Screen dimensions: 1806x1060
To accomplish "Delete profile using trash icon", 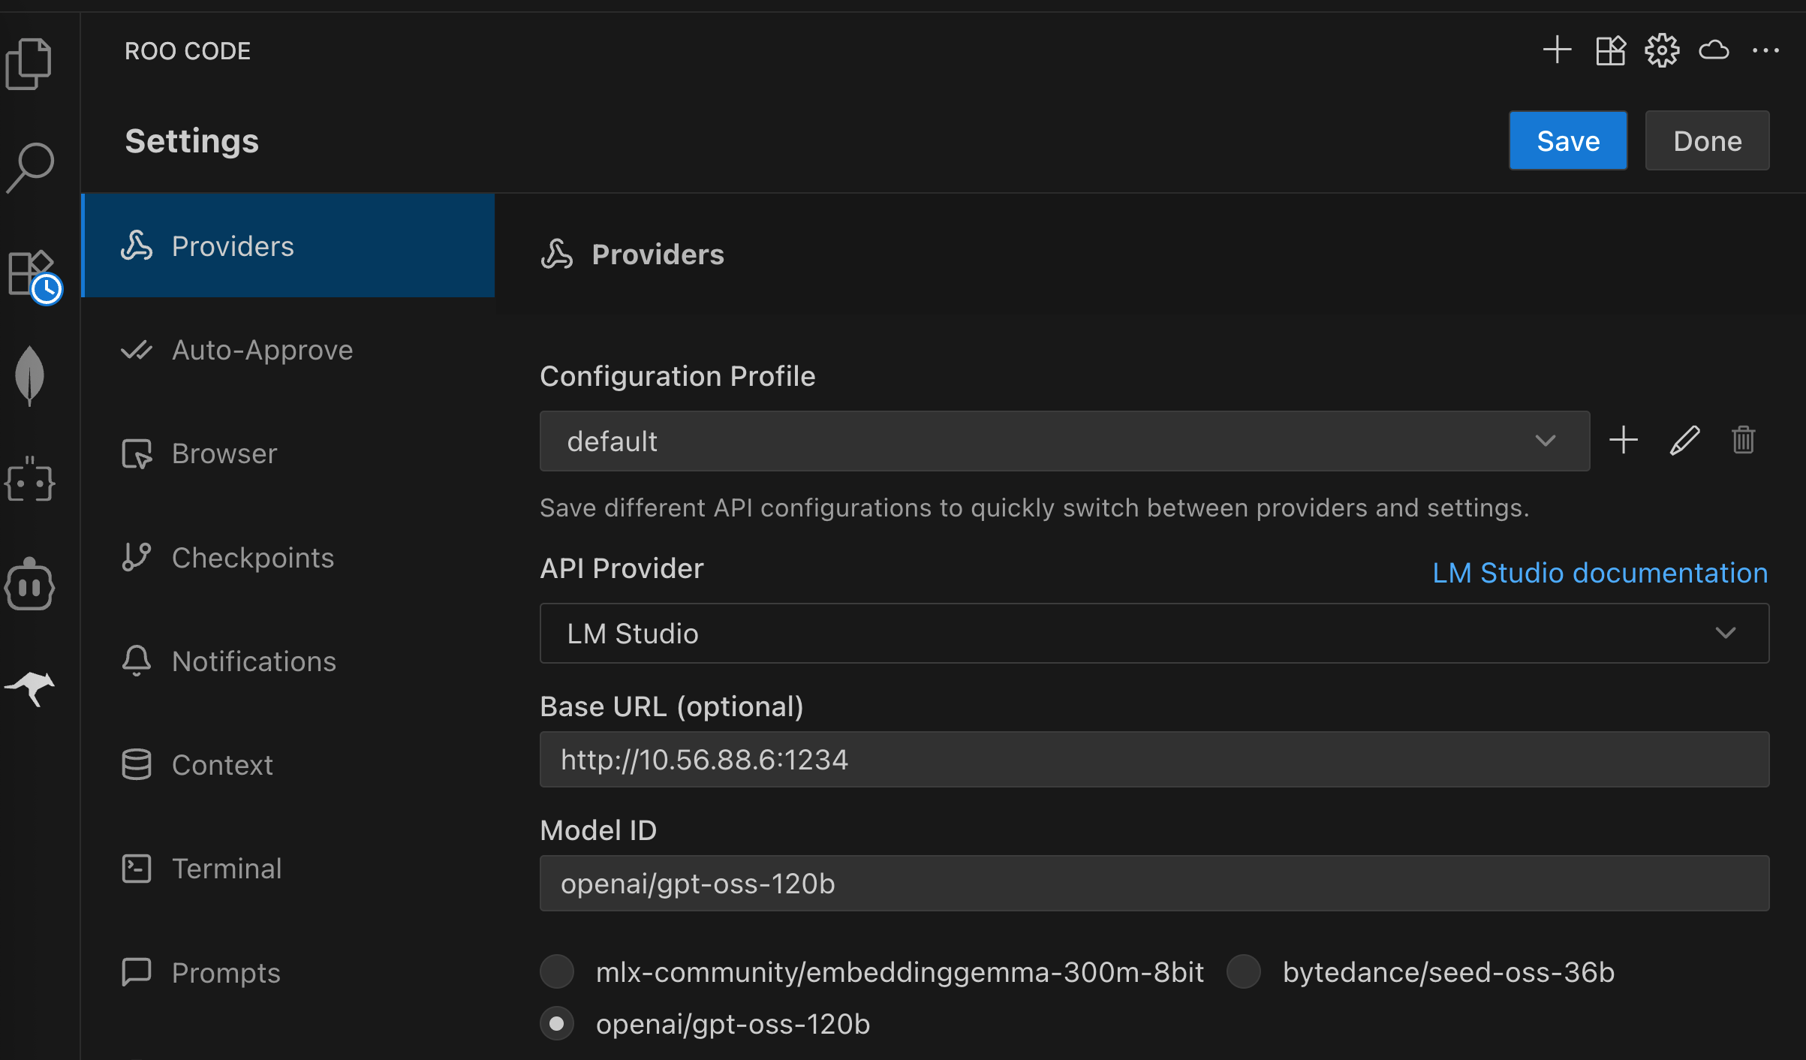I will 1743,440.
